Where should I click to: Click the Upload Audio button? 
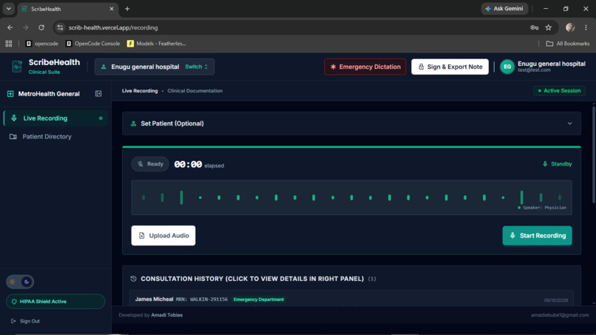coord(163,235)
